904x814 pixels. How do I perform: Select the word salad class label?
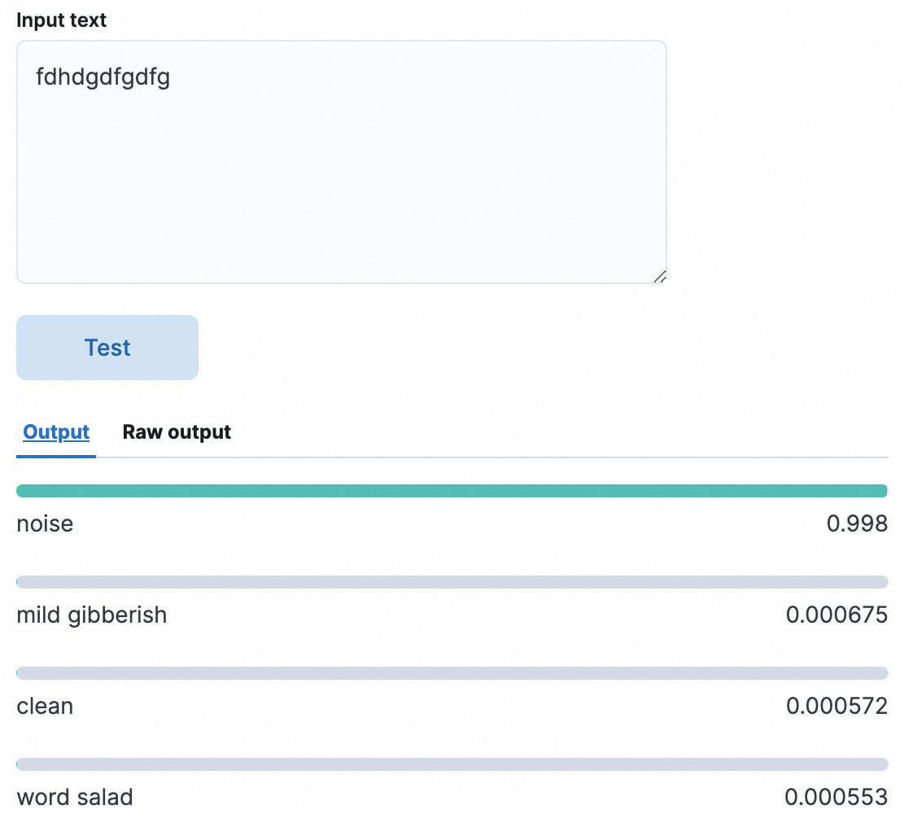pyautogui.click(x=74, y=797)
